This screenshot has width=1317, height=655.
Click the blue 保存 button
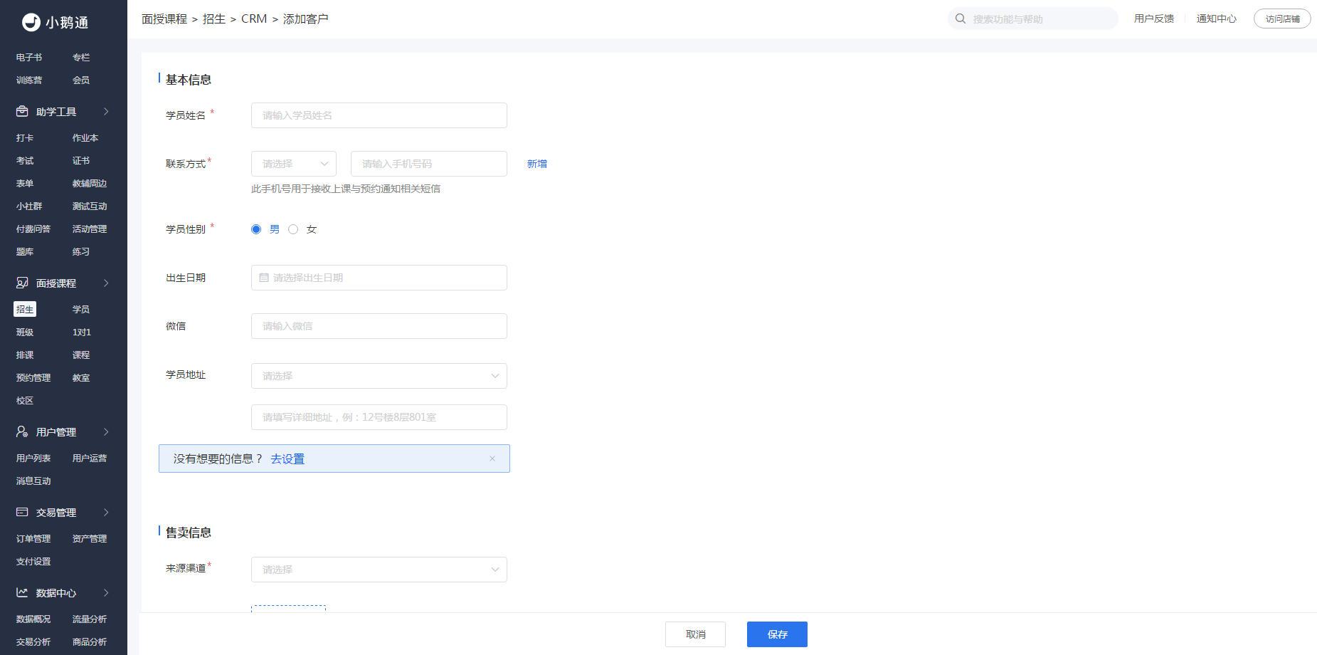[x=777, y=634]
